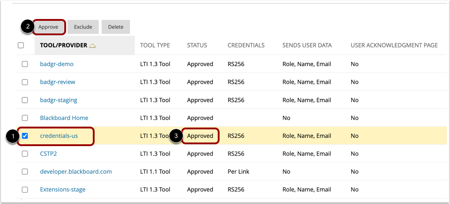Click the 'LTI 1.1 Tool' type cell
Image resolution: width=450 pixels, height=204 pixels.
pos(155,171)
